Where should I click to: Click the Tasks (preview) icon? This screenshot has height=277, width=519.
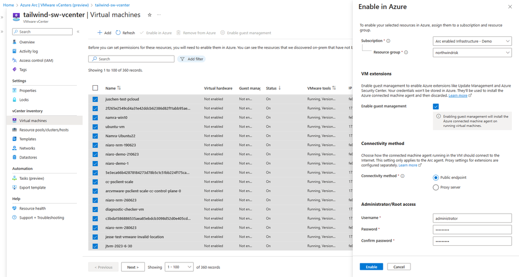14,178
